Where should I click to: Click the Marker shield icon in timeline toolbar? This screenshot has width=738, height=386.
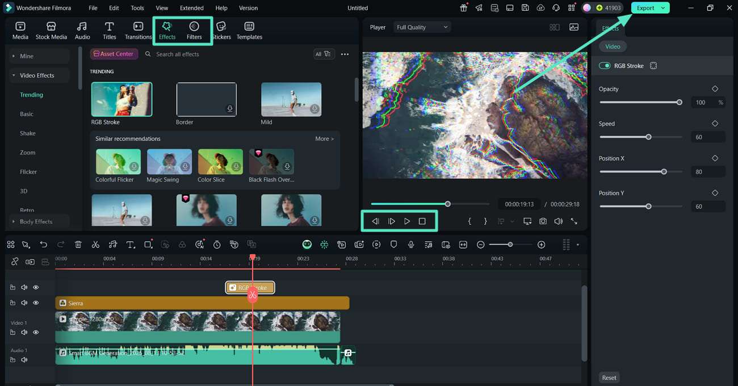click(x=393, y=245)
